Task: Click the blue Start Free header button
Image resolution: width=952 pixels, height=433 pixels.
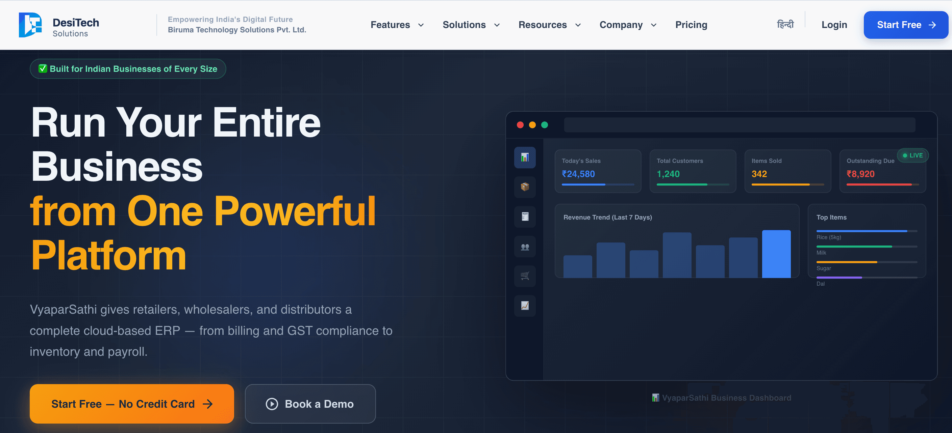Action: pos(906,25)
